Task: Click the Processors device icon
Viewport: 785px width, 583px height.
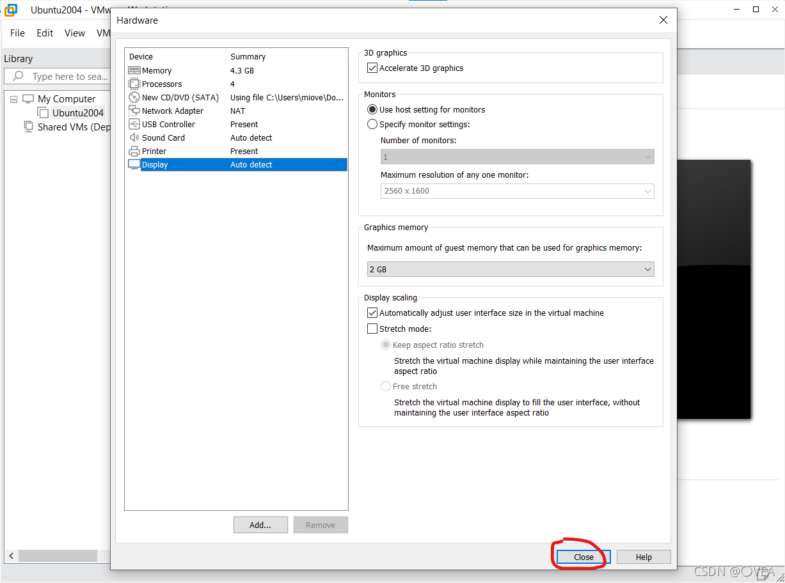Action: click(x=134, y=84)
